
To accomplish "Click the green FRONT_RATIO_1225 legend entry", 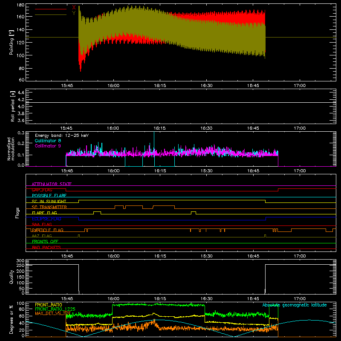I will pyautogui.click(x=55, y=309).
